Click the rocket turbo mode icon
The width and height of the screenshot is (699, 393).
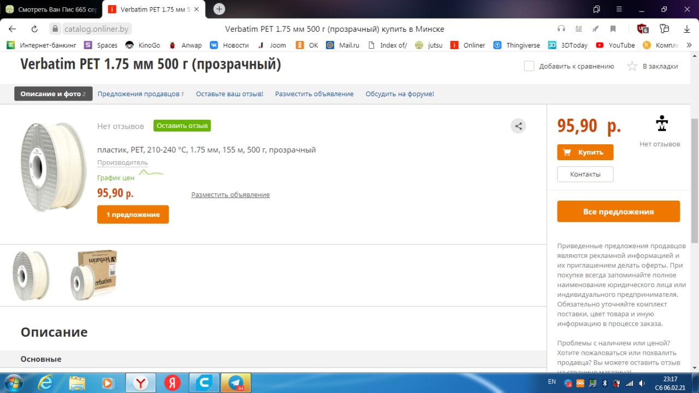click(596, 29)
